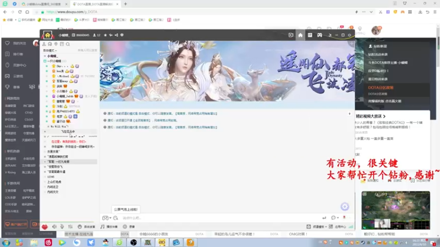The image size is (440, 247).
Task: Open the NetEase Music red taskbar icon
Action: [48, 243]
